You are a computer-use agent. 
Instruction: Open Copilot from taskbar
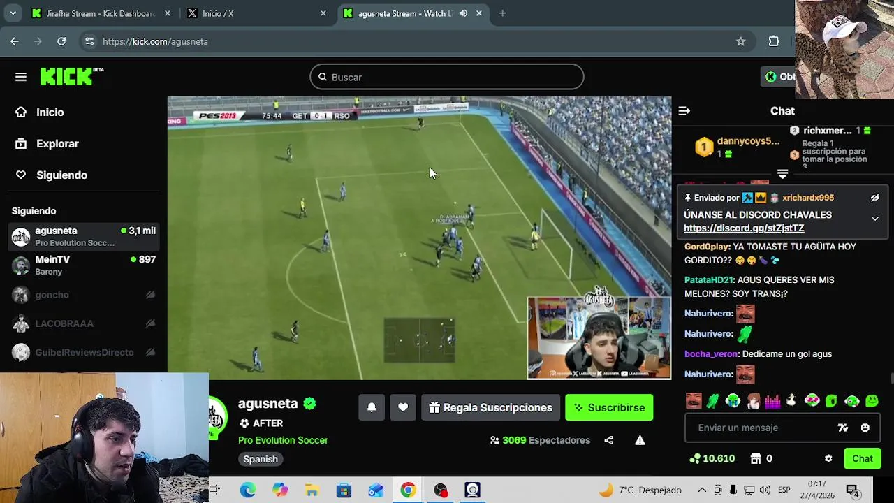[279, 490]
